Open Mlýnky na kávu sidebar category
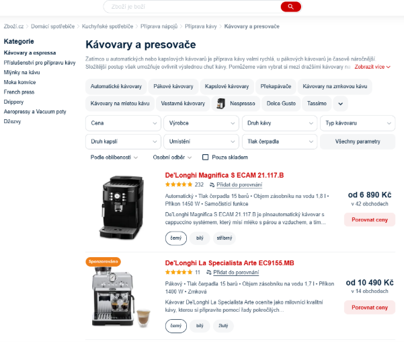Viewport: 404px width, 342px height. tap(22, 73)
